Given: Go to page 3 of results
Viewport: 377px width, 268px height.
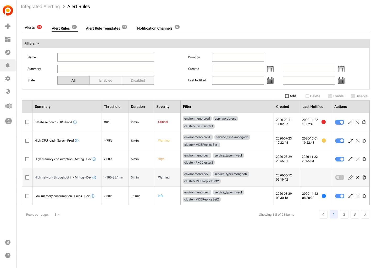Looking at the screenshot, I should coord(354,214).
